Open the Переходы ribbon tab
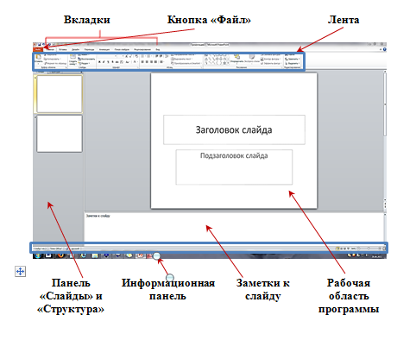This screenshot has height=340, width=416. point(89,49)
